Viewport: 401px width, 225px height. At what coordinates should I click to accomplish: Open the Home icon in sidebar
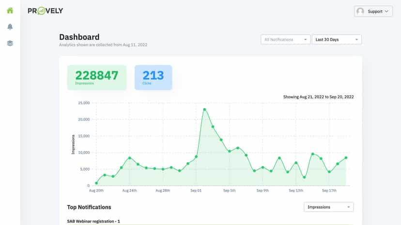pos(10,11)
